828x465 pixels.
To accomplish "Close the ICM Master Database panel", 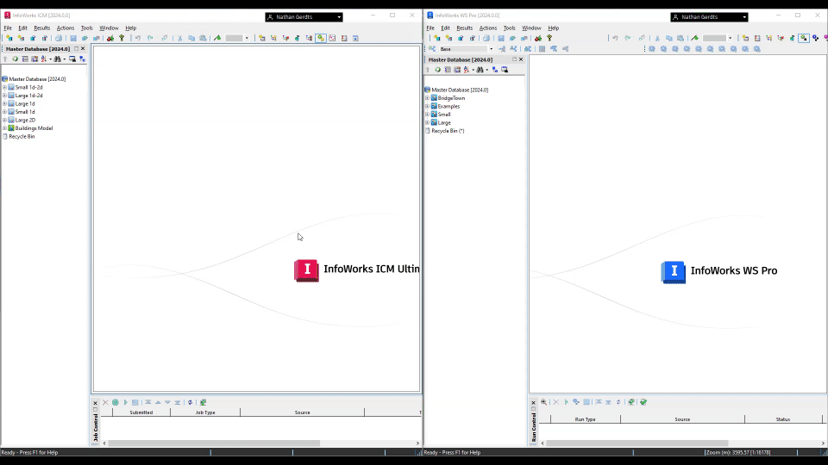I will click(x=83, y=48).
